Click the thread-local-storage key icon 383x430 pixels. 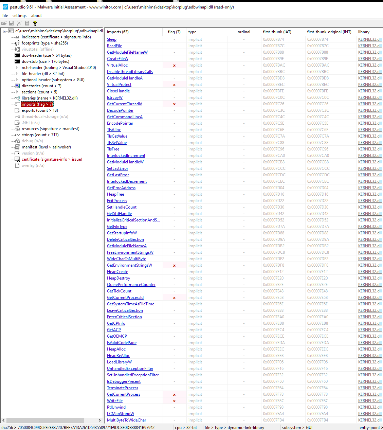click(17, 117)
